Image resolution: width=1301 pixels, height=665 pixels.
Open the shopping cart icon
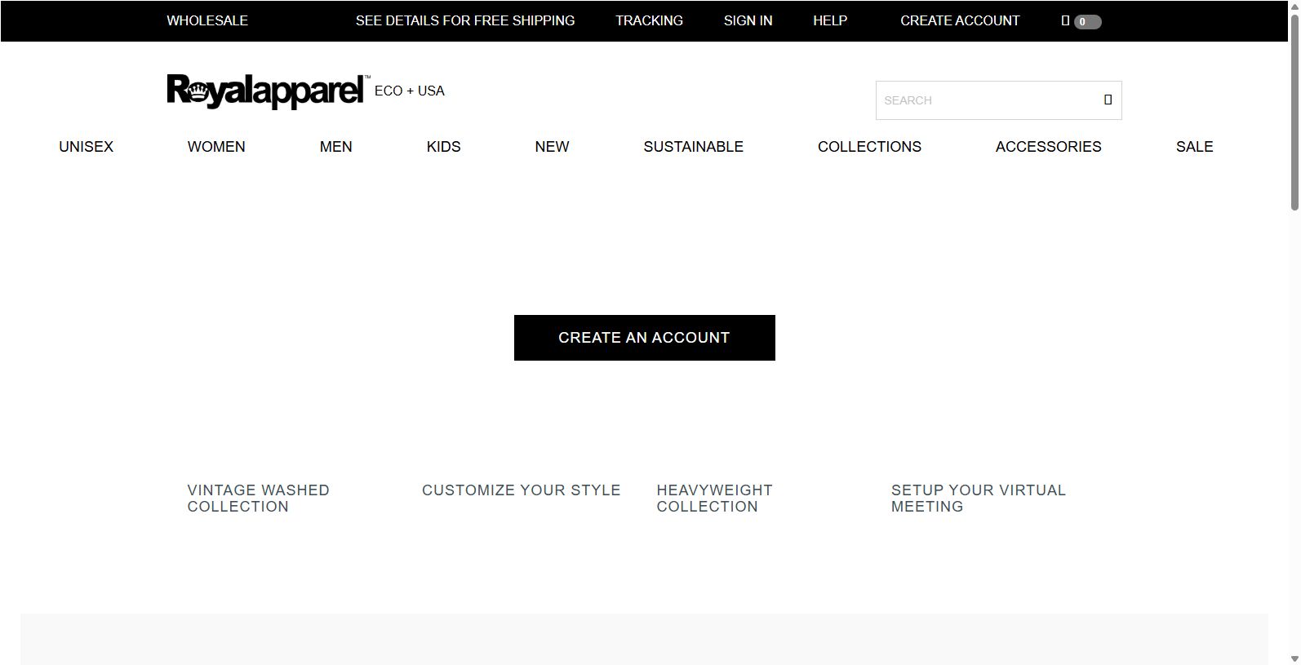pos(1065,21)
